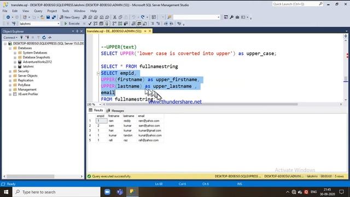Viewport: 350px width, 197px height.
Task: Click the Properties wrench icon
Action: coord(231,17)
